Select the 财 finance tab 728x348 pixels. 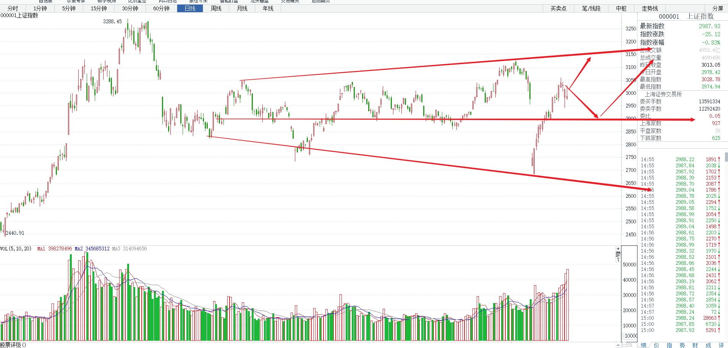tap(695, 345)
